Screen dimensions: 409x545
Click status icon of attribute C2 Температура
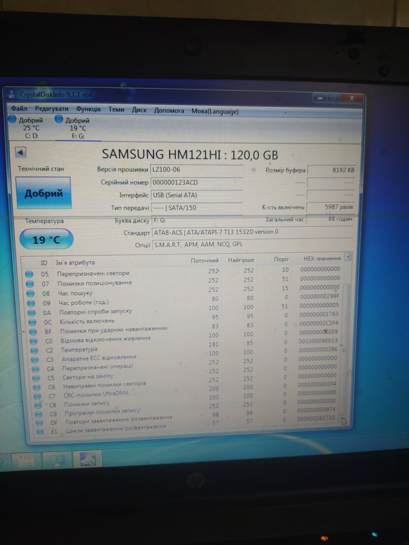(x=35, y=351)
